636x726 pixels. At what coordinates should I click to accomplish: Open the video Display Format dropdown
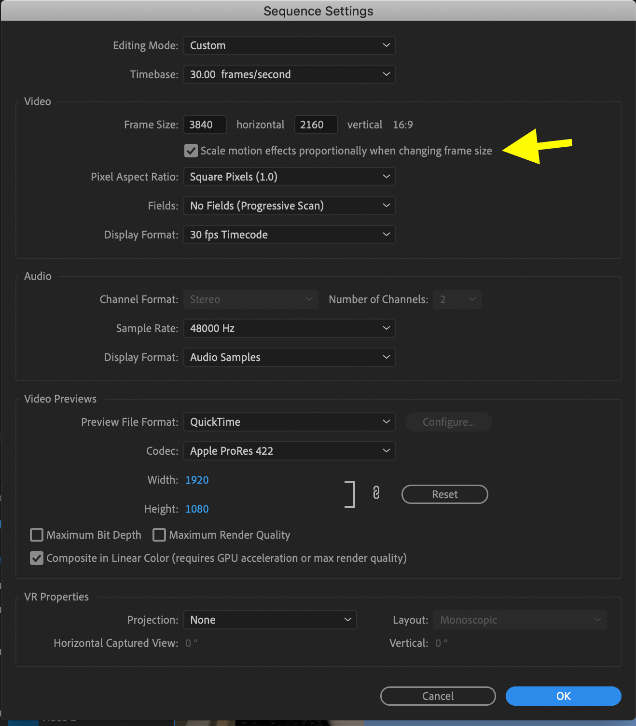click(289, 235)
